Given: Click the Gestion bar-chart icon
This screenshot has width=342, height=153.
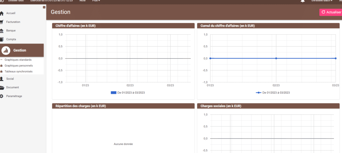Looking at the screenshot, I should pyautogui.click(x=6, y=51).
